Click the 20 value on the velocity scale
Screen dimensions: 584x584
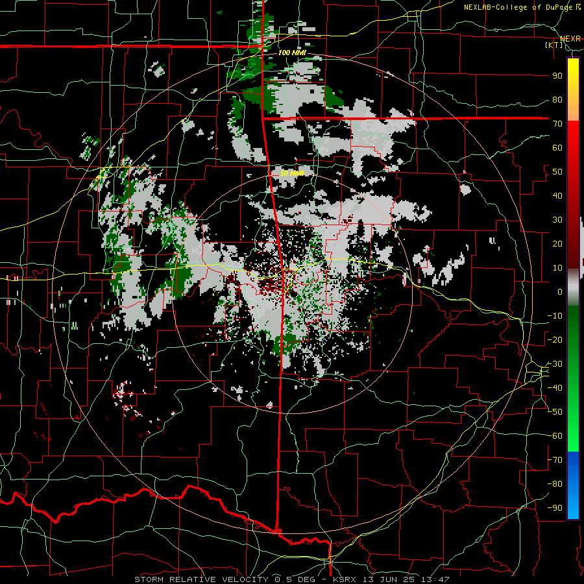tap(557, 244)
